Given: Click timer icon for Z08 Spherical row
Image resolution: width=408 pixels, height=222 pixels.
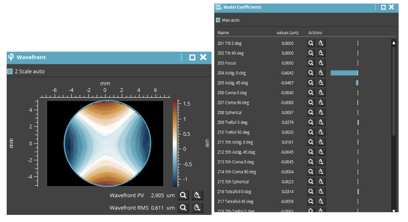Looking at the screenshot, I should point(321,112).
